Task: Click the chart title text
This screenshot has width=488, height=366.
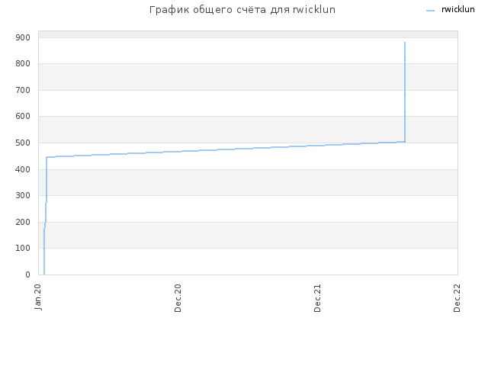Action: [x=242, y=10]
